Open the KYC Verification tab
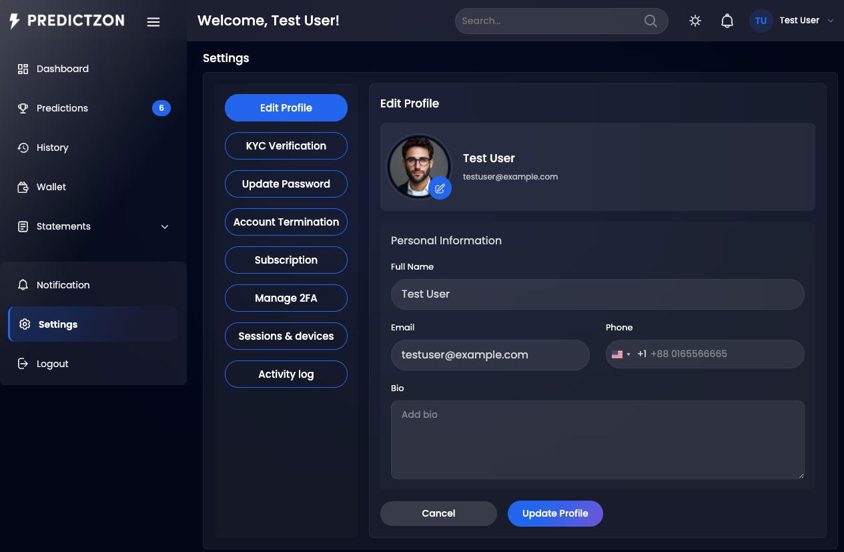 point(286,146)
